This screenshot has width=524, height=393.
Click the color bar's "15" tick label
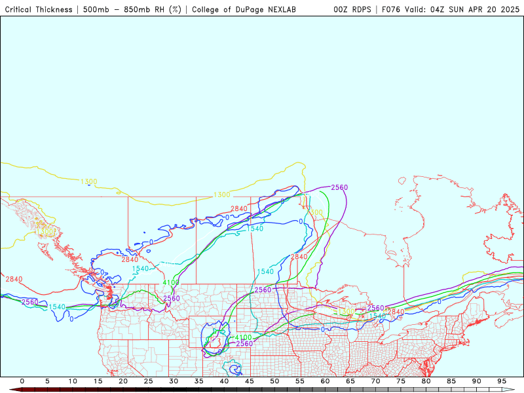(x=98, y=381)
